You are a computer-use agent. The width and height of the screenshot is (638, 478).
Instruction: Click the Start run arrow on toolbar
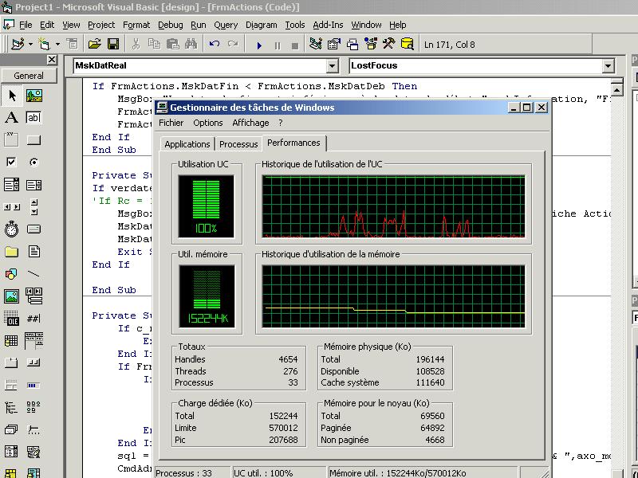tap(259, 45)
